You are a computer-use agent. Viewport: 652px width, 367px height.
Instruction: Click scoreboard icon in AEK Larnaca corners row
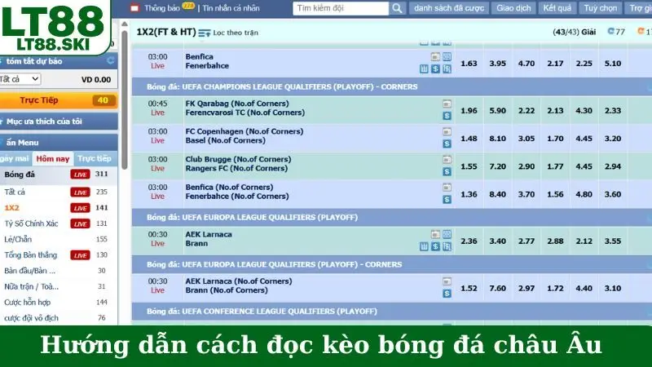click(447, 281)
